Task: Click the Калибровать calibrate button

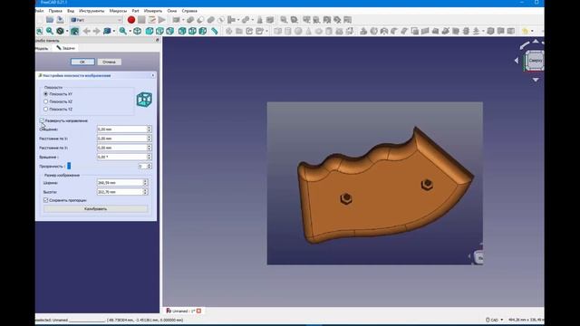Action: [96, 209]
